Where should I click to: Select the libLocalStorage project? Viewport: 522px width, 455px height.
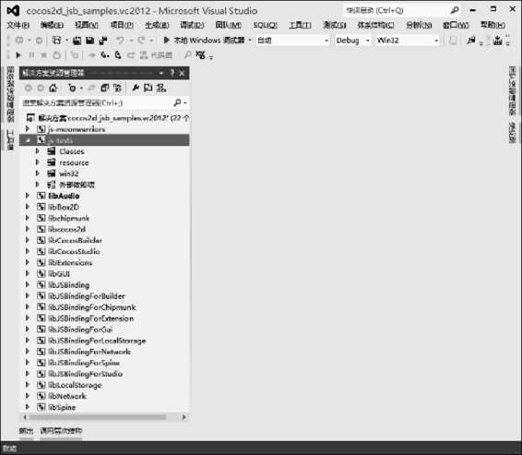point(75,385)
